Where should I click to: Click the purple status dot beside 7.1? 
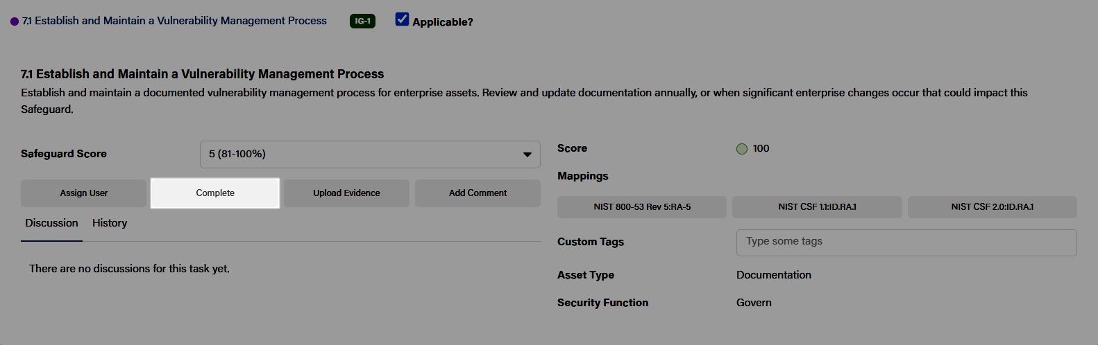pos(15,21)
